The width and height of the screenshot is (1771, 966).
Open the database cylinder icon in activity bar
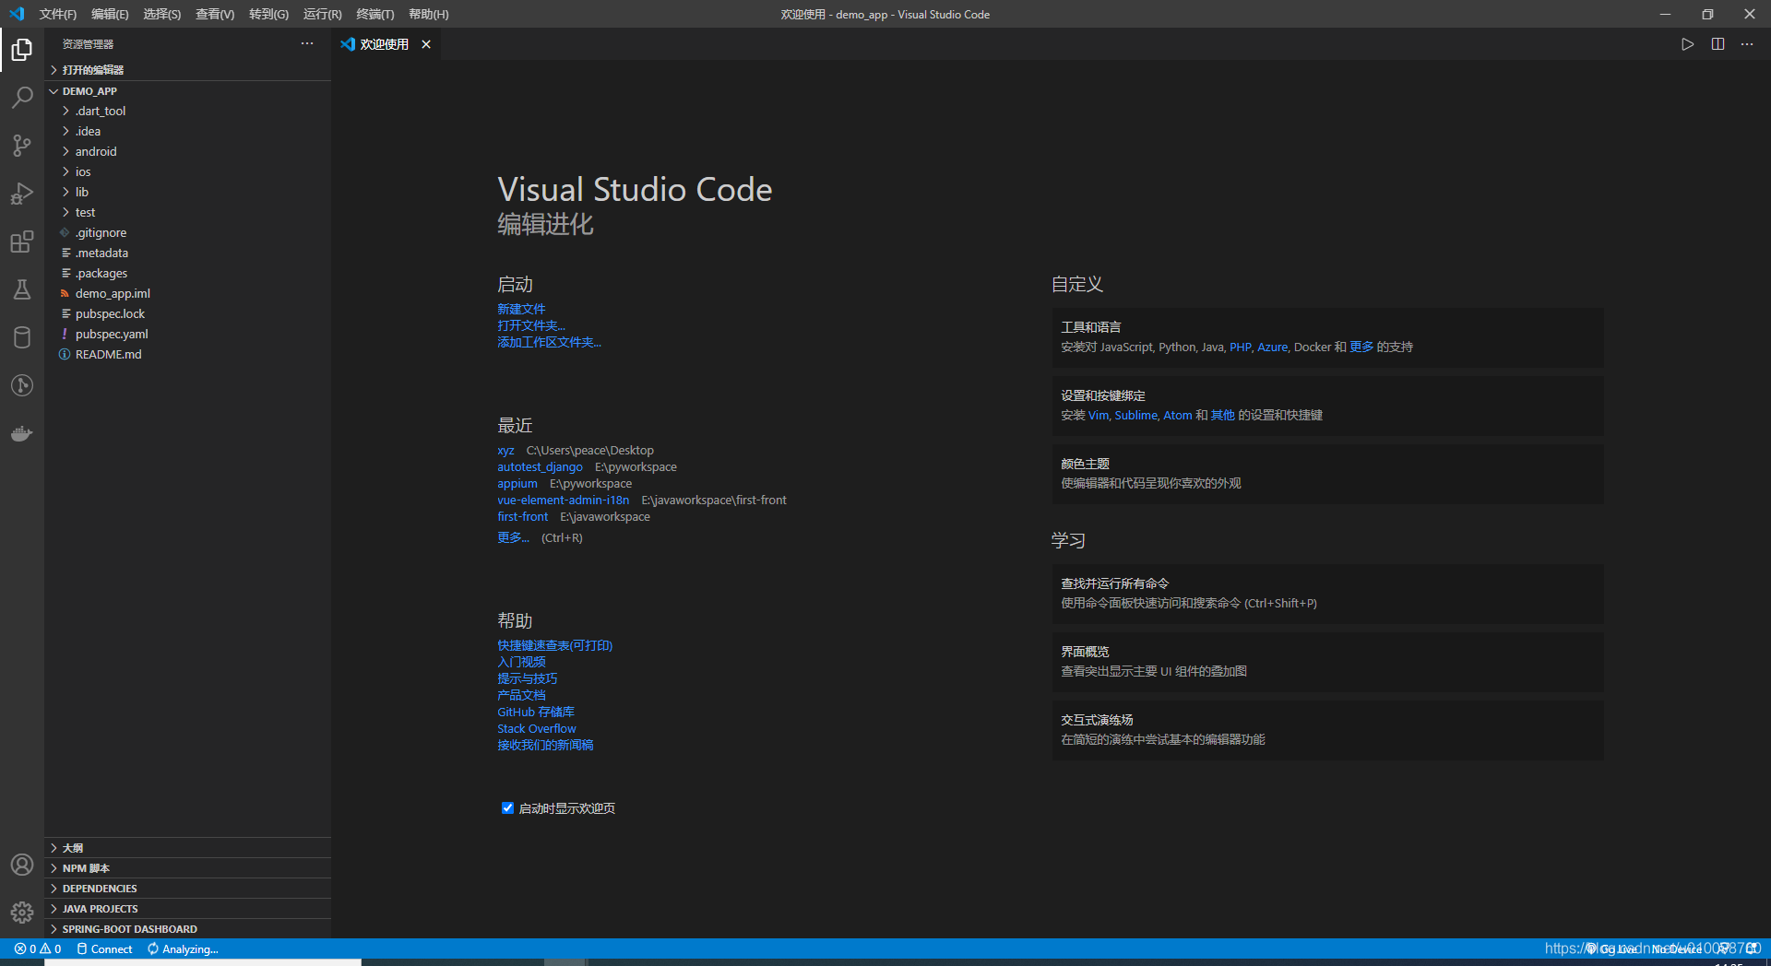22,337
